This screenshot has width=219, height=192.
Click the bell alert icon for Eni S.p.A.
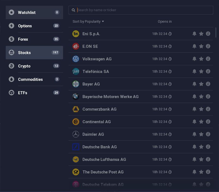pos(194,34)
